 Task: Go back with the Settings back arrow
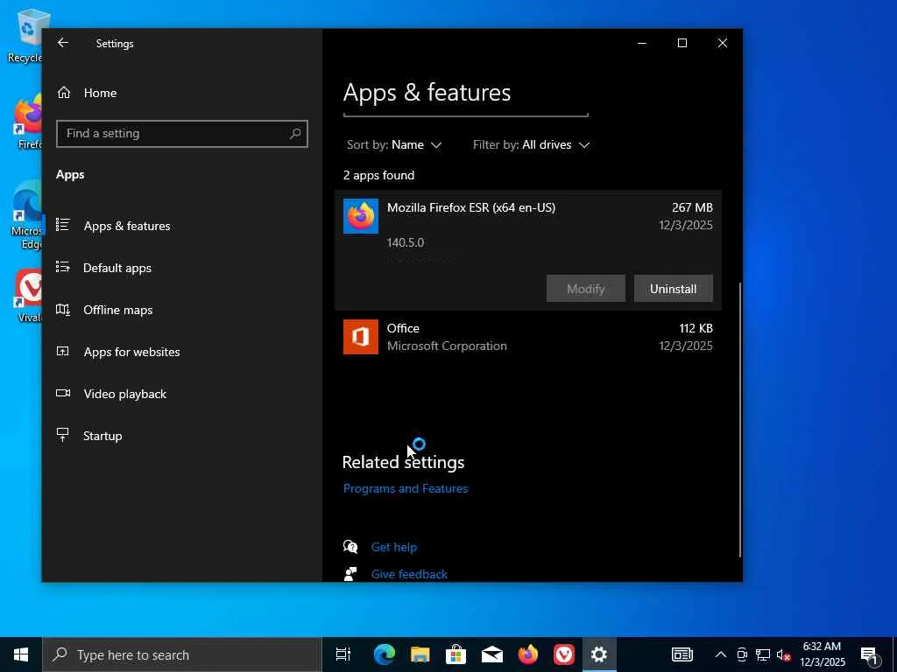point(63,43)
